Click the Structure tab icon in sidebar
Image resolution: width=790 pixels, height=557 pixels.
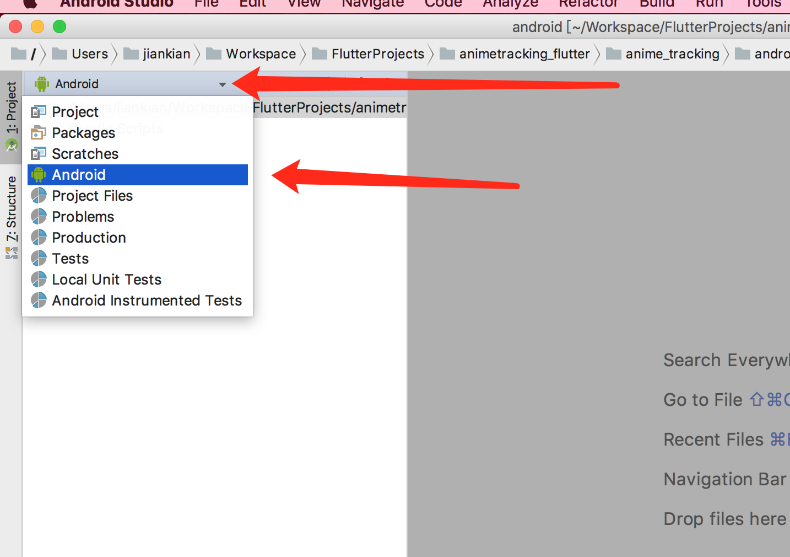(x=12, y=253)
